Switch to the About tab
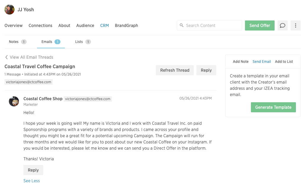This screenshot has height=187, width=306. tap(64, 25)
